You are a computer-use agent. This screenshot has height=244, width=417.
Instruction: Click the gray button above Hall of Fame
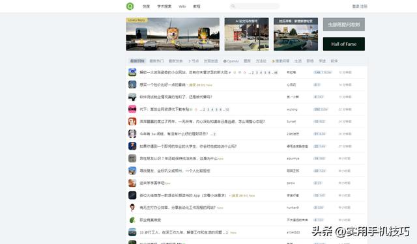344,25
